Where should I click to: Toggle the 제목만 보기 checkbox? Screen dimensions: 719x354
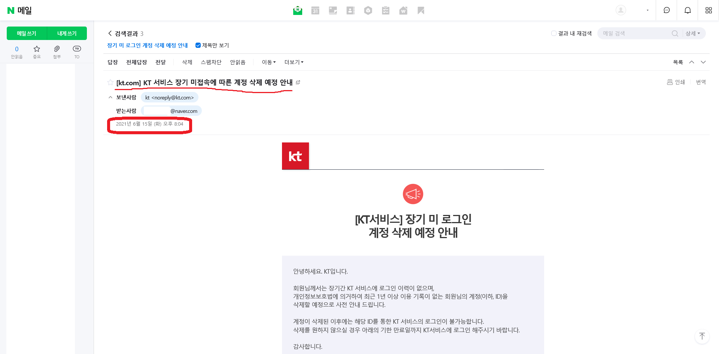click(x=198, y=45)
